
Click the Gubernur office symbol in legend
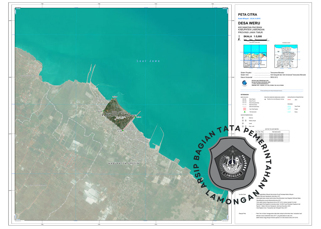244,118
